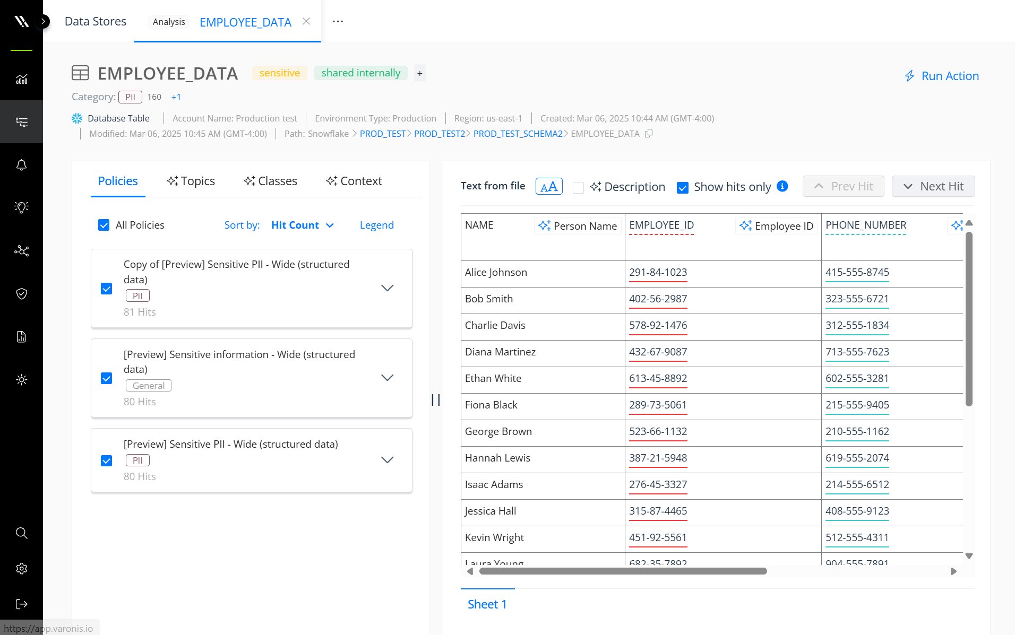Image resolution: width=1015 pixels, height=635 pixels.
Task: Select employee ID 402-56-2987
Action: (658, 299)
